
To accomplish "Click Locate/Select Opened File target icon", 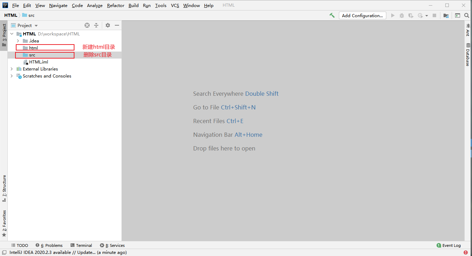I will [x=87, y=25].
